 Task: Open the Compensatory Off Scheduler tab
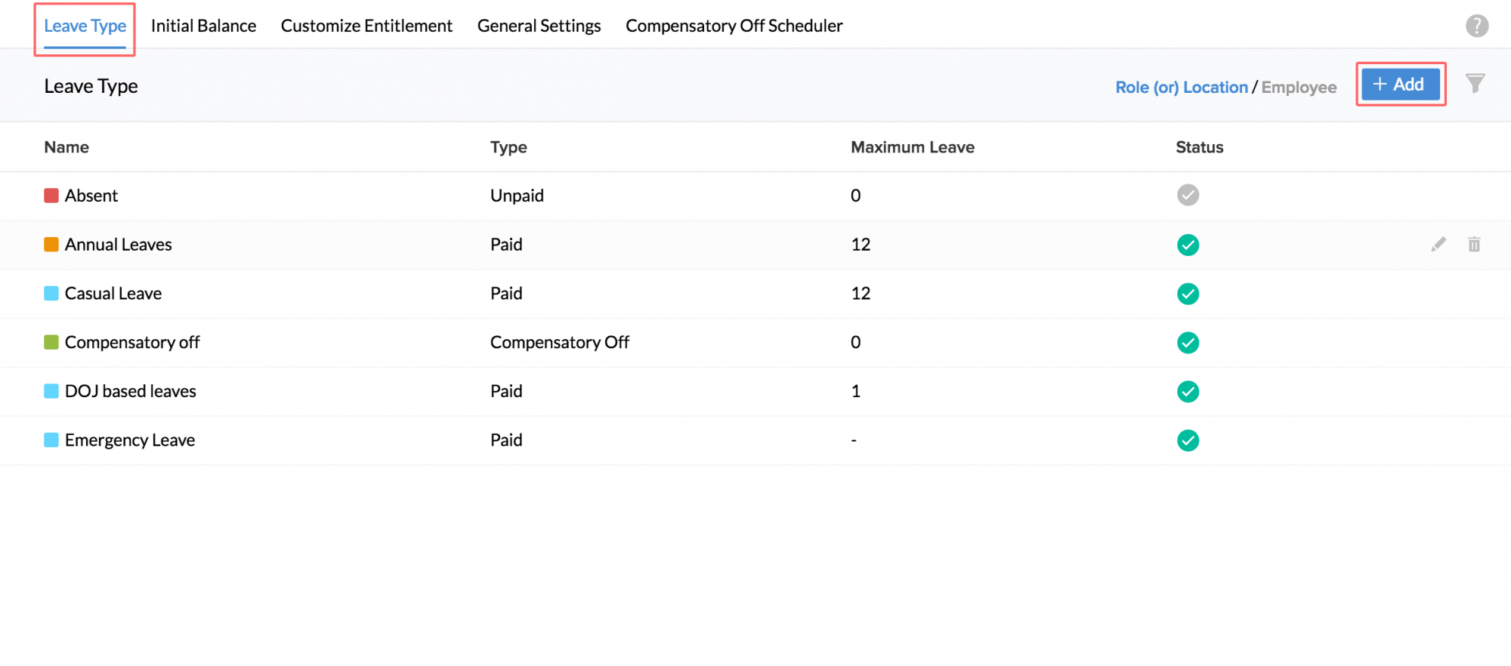[734, 26]
